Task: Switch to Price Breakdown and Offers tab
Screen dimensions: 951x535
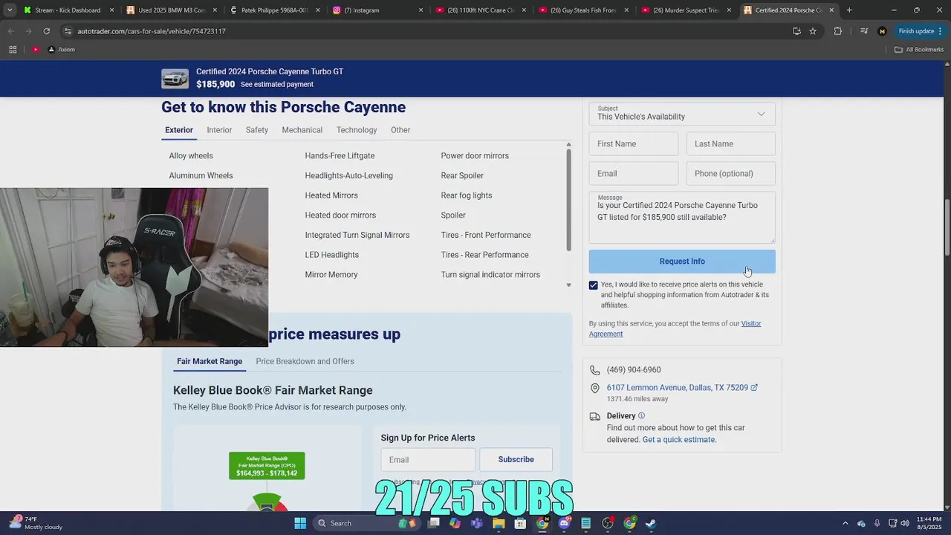Action: point(305,362)
